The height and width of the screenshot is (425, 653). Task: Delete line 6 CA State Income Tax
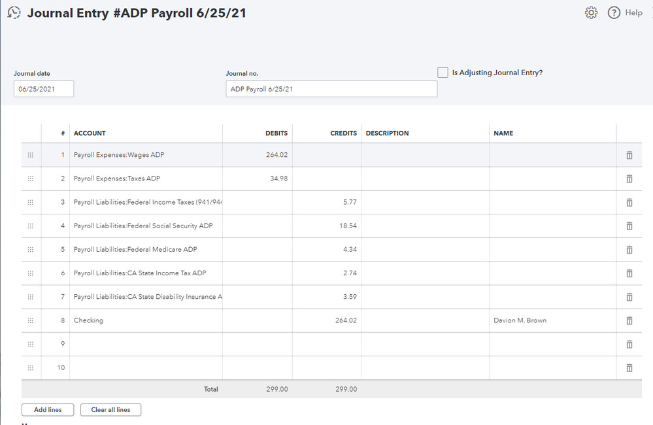629,273
